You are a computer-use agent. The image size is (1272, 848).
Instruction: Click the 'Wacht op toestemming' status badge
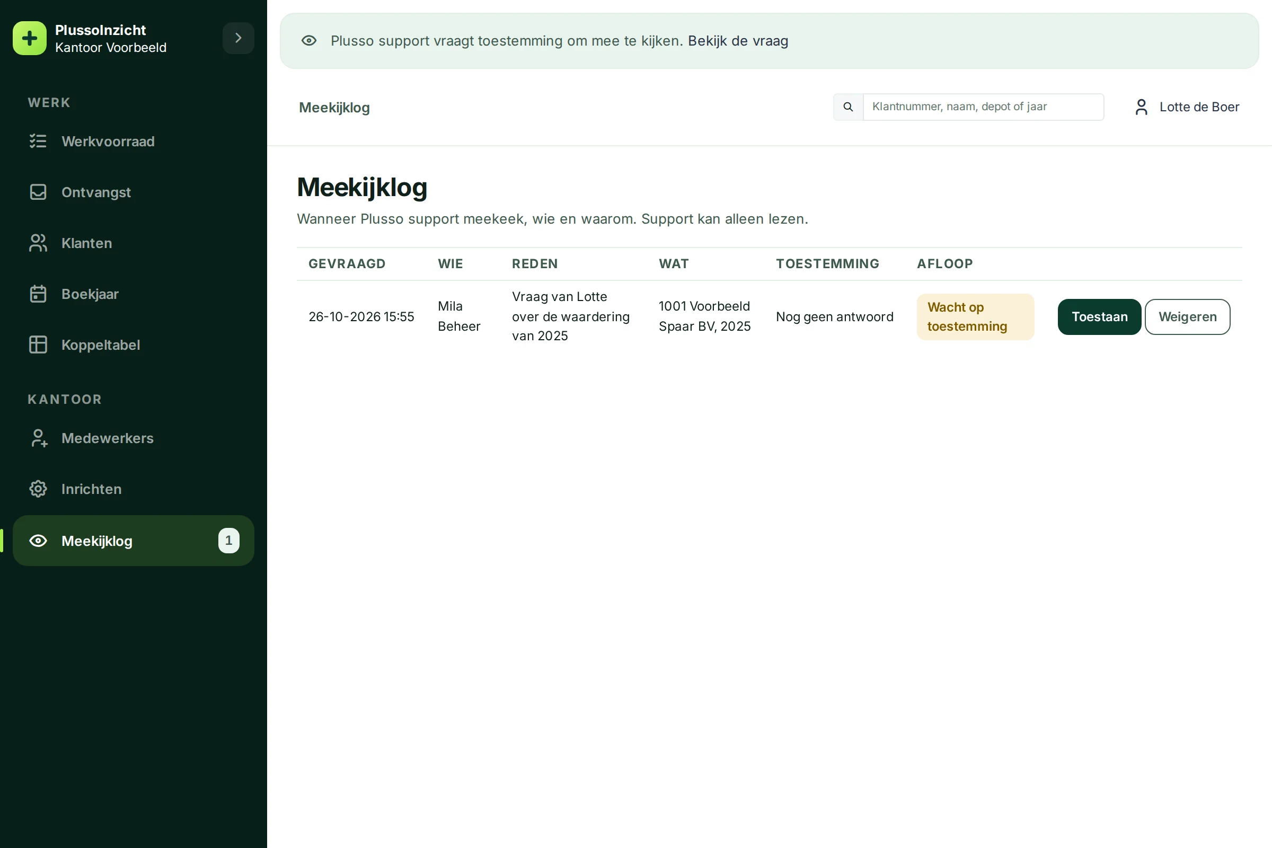click(x=975, y=317)
